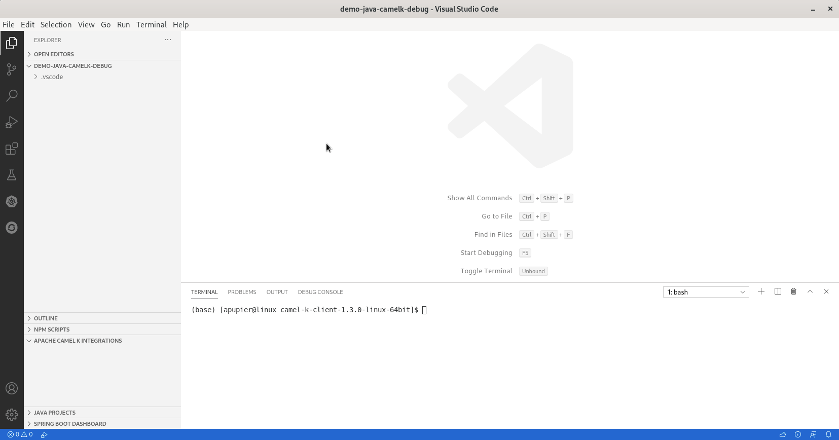Open the Accounts icon menu
This screenshot has height=440, width=839.
pos(12,388)
